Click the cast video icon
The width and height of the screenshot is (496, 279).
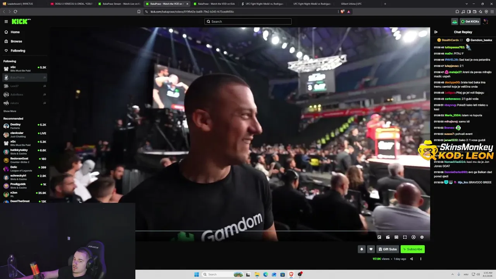point(388,237)
